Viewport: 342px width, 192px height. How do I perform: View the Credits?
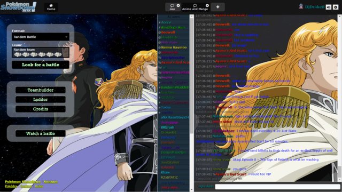[x=41, y=109]
